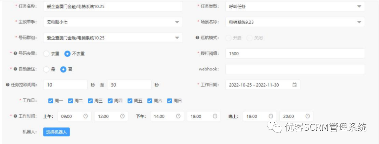
Task: Click the 晚上 end time 20:00
Action: pyautogui.click(x=296, y=116)
